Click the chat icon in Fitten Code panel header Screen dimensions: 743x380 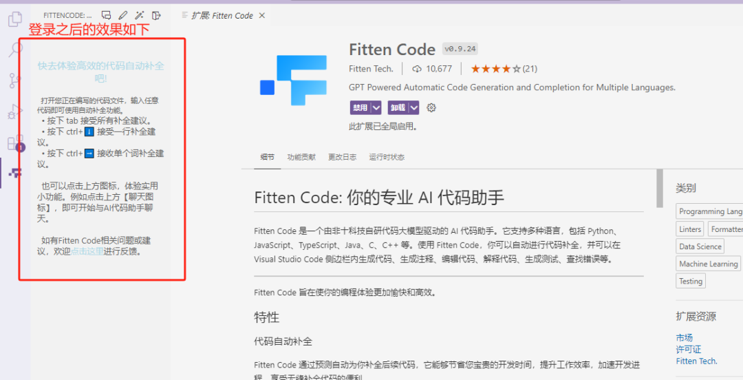point(106,16)
